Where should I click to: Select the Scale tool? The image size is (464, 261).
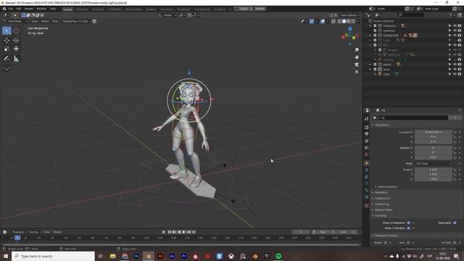(7, 49)
